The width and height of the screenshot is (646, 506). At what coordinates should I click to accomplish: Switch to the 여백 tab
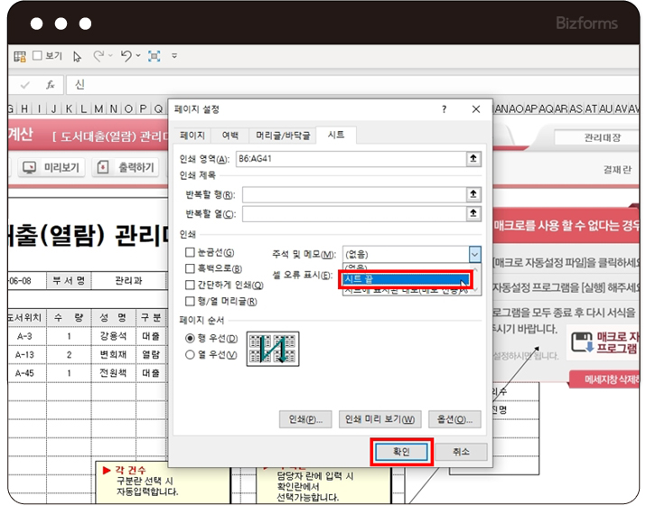tap(230, 136)
